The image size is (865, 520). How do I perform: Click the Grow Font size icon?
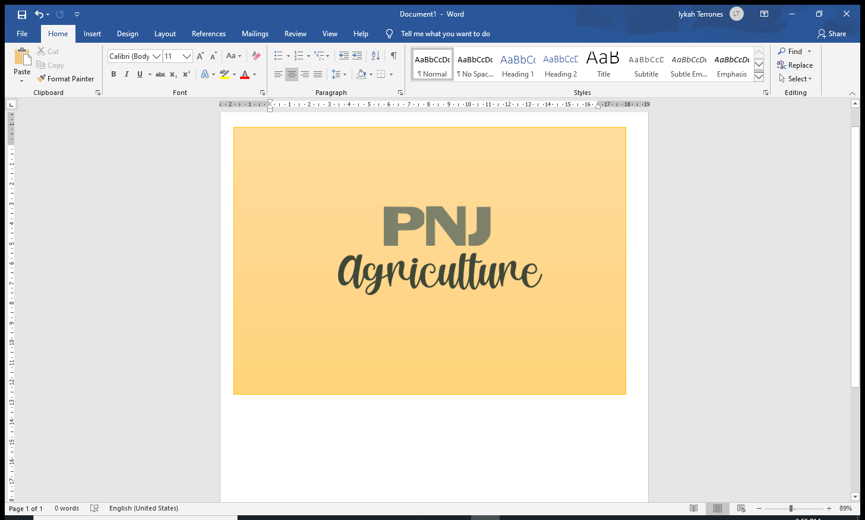point(200,56)
